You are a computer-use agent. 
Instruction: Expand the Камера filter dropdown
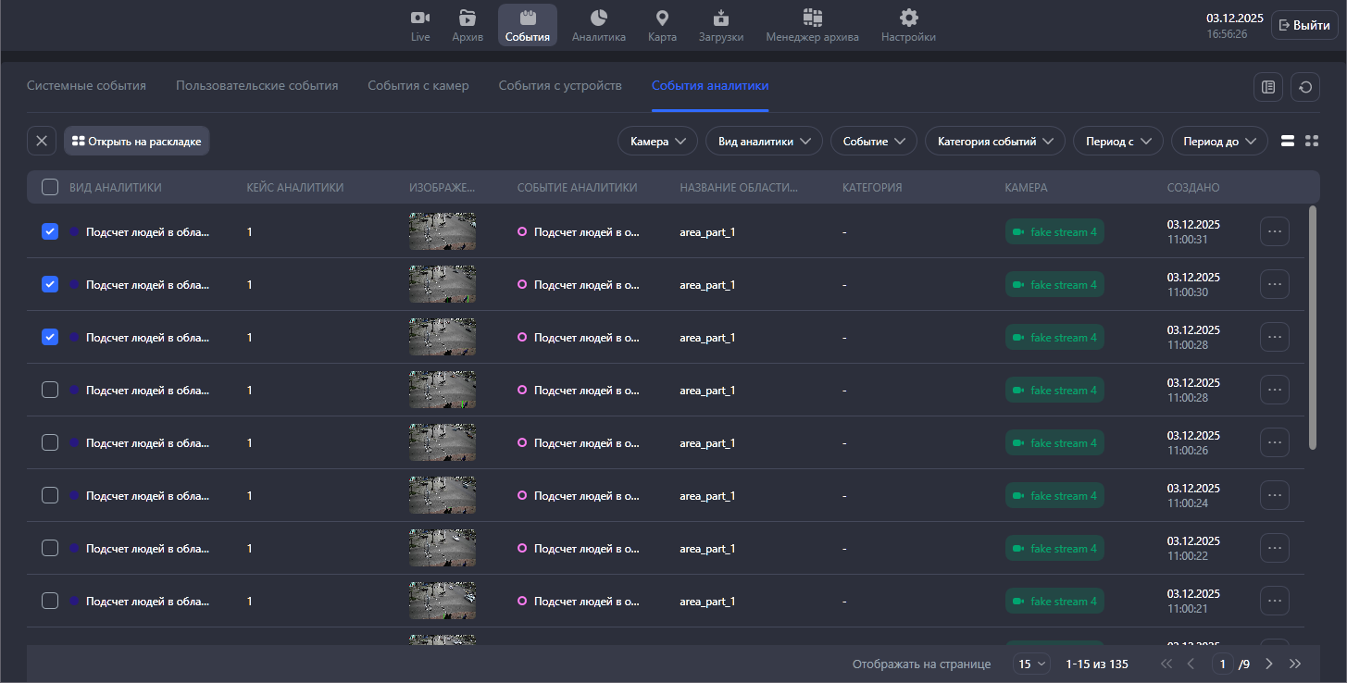coord(657,142)
